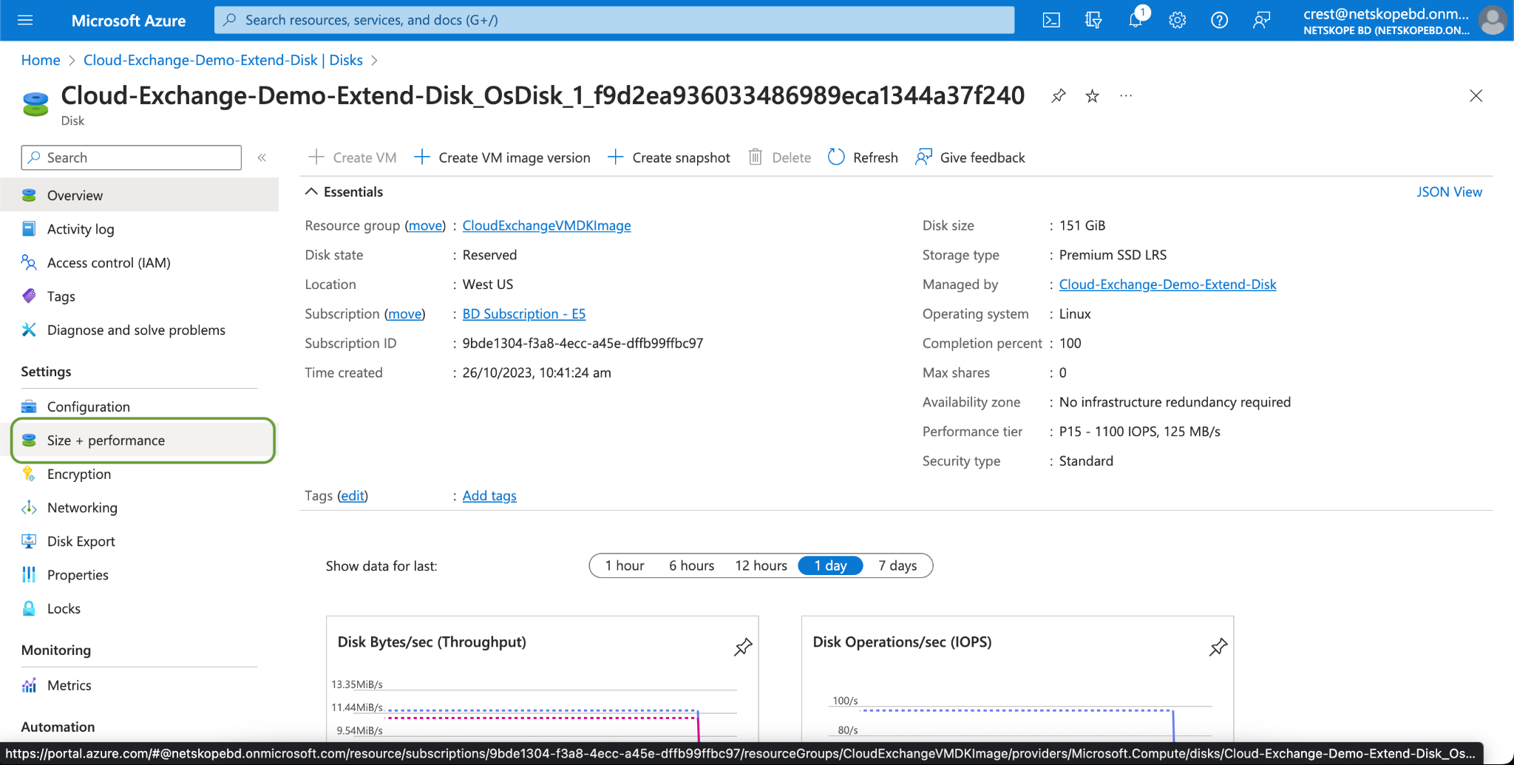
Task: Focus the top Search resources field
Action: [614, 20]
